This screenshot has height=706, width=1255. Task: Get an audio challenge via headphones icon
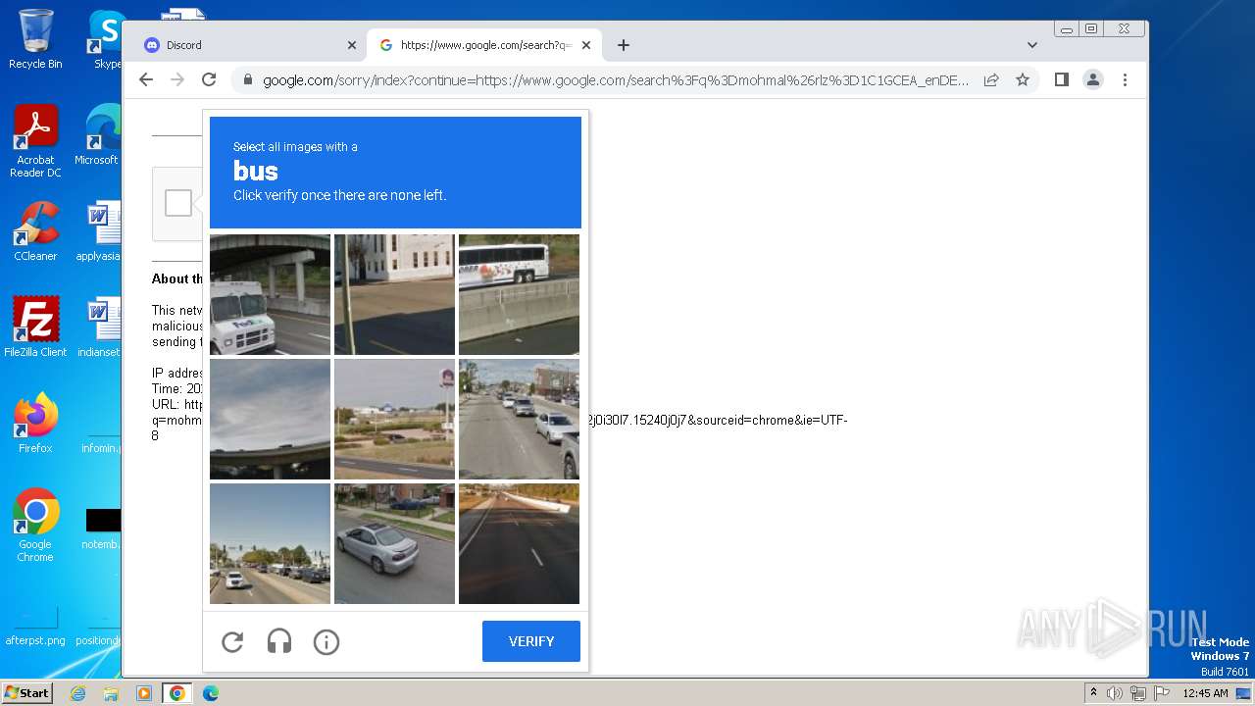tap(279, 642)
